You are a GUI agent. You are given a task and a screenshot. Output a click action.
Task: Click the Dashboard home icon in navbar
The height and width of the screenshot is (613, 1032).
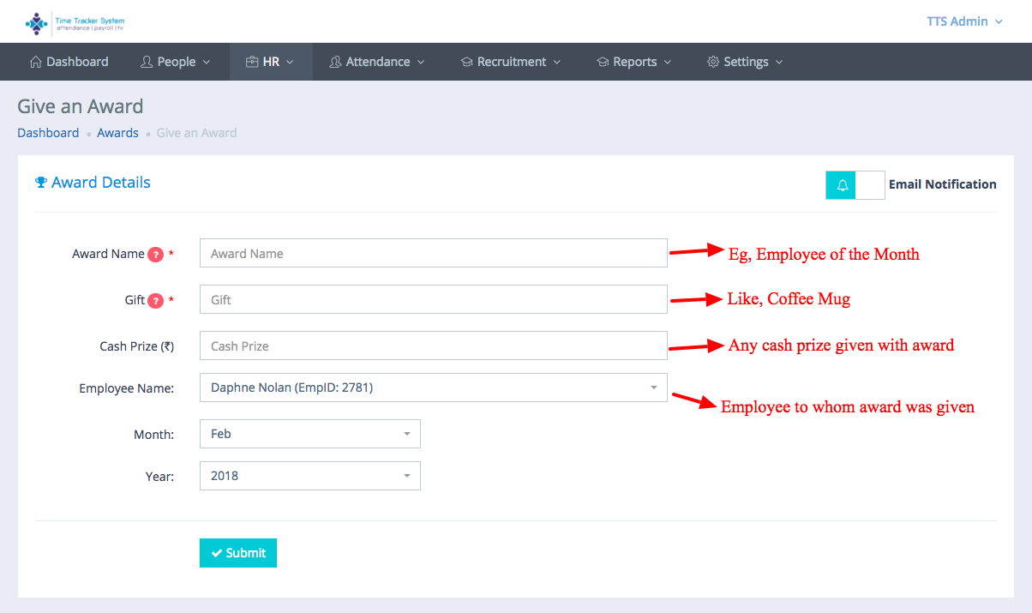(x=35, y=63)
